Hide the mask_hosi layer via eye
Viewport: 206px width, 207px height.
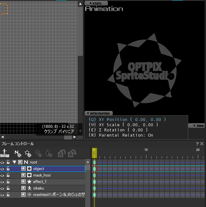(2, 175)
